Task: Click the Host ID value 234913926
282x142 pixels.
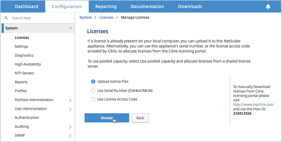Action: 242,114
